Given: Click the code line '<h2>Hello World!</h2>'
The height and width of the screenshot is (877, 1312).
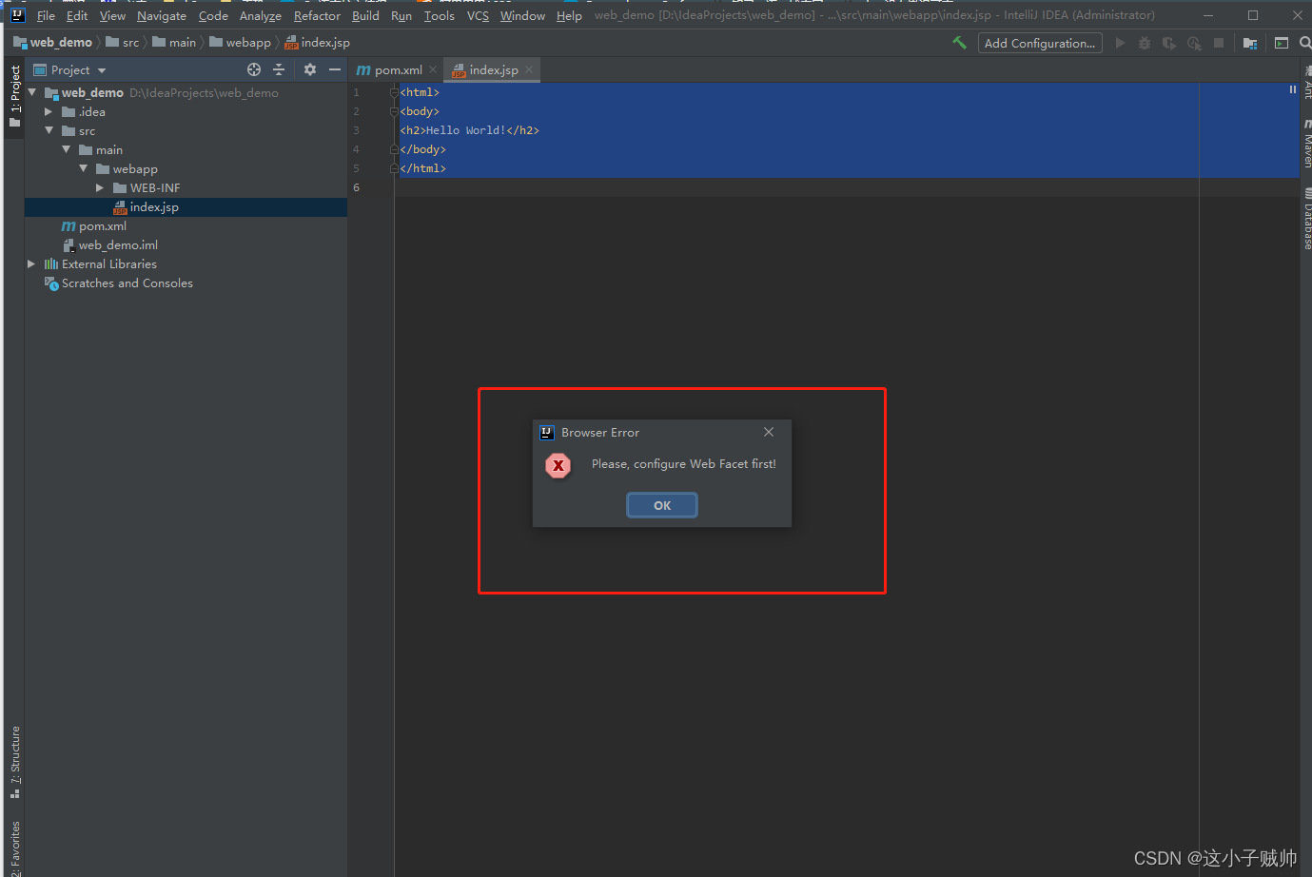Looking at the screenshot, I should tap(469, 130).
